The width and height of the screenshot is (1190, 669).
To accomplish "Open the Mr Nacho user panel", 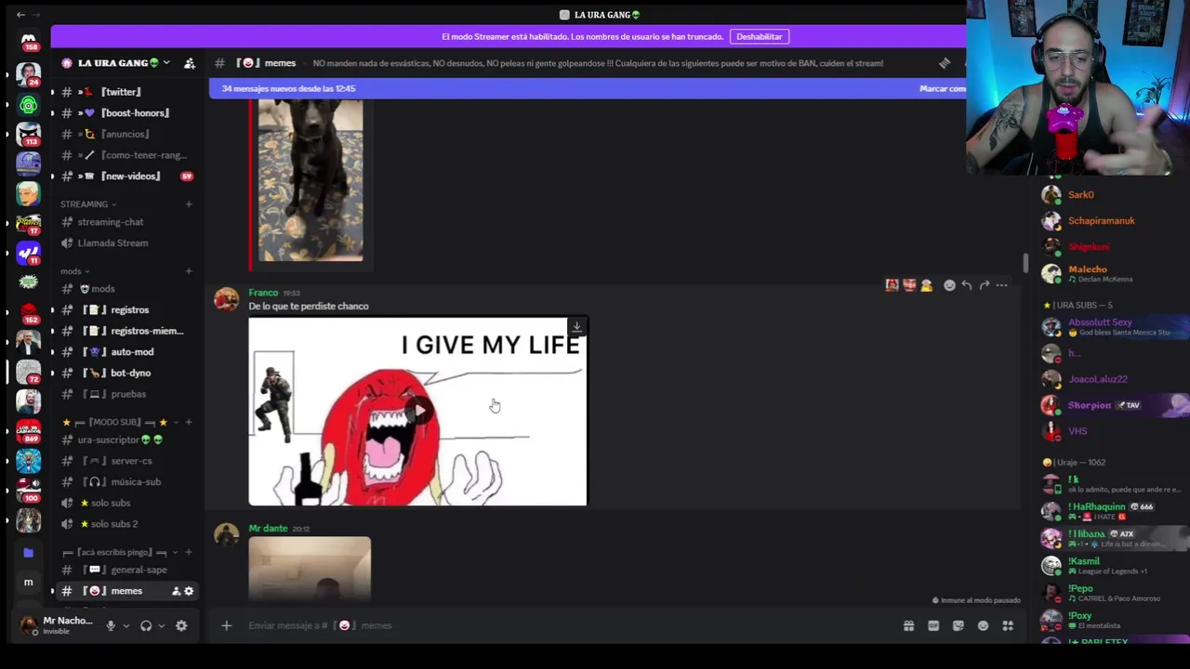I will 58,625.
